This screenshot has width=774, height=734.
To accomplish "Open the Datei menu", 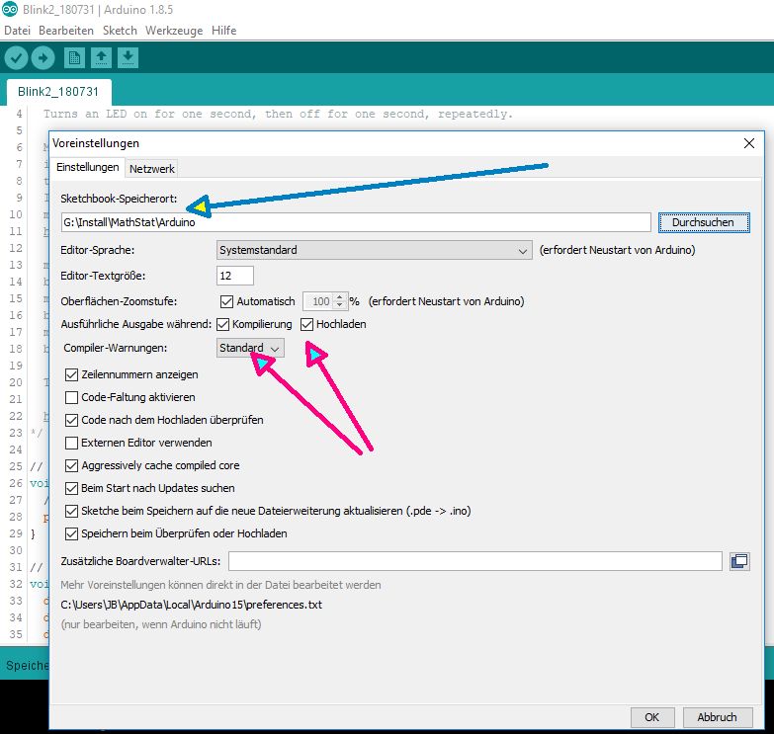I will tap(17, 31).
